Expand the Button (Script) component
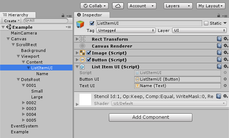Viewport: 229px width, 138px height. pyautogui.click(x=77, y=60)
